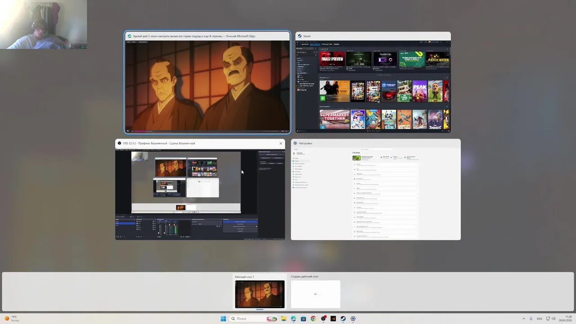Expand the system tray hidden icons chevron
The width and height of the screenshot is (576, 324).
(524, 319)
